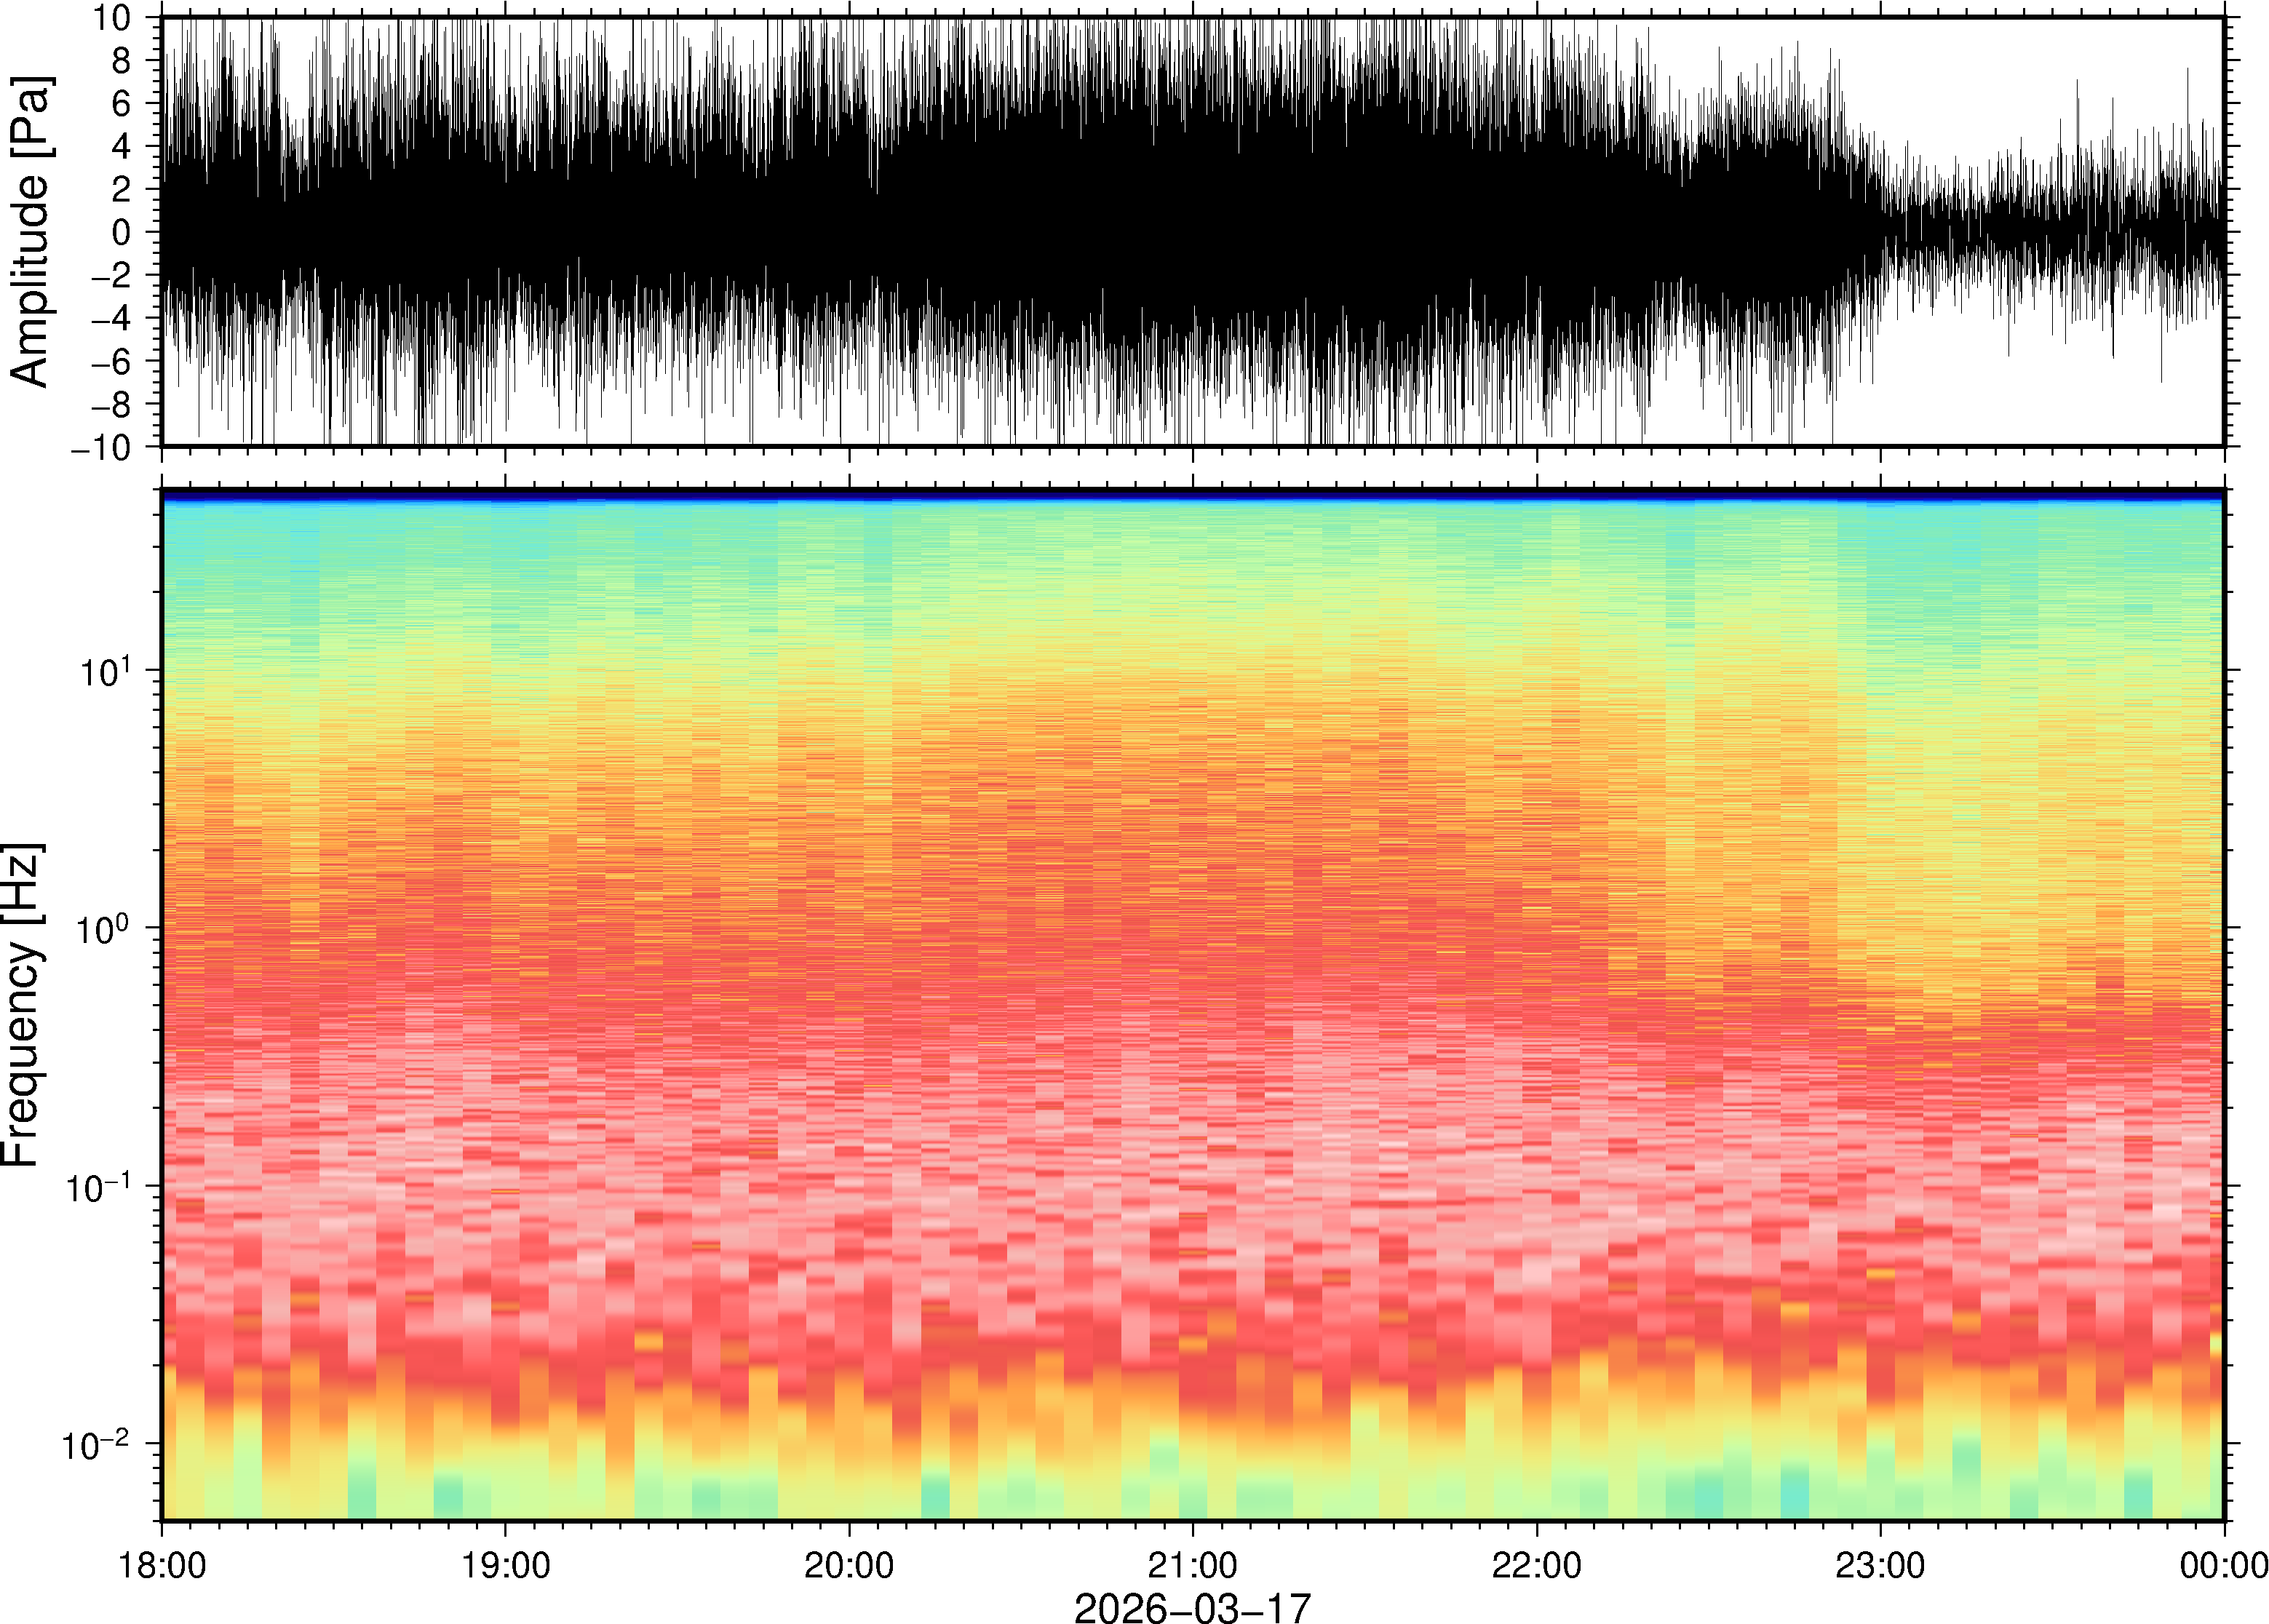Click the Amplitude [Pa] axis title
The height and width of the screenshot is (1624, 2269).
tap(30, 232)
